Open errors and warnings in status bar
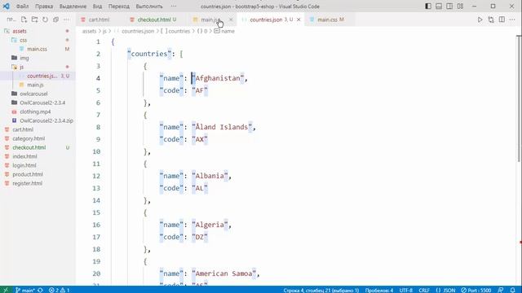The image size is (522, 293). (x=60, y=290)
